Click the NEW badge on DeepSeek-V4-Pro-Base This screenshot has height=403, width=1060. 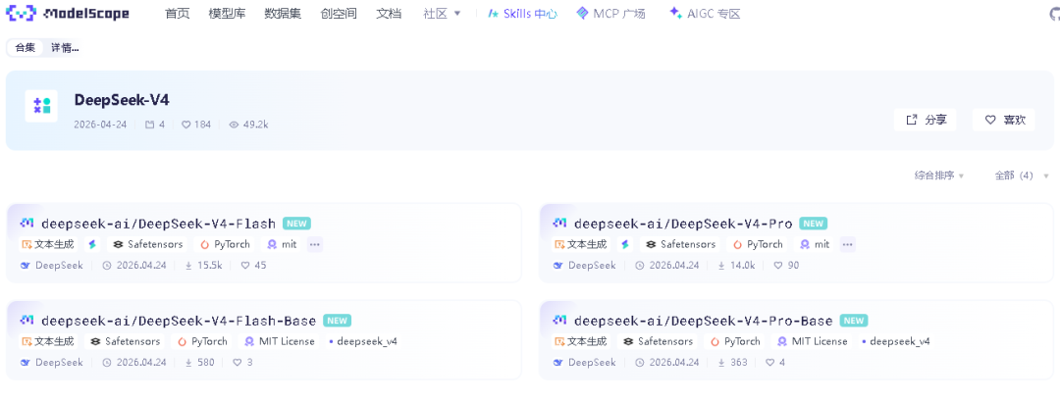tap(853, 321)
